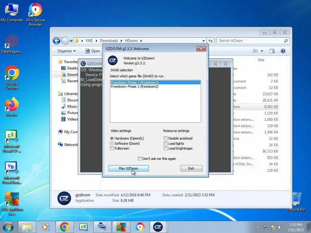Open DataWagon desktop shortcut
The width and height of the screenshot is (311, 233).
click(12, 44)
